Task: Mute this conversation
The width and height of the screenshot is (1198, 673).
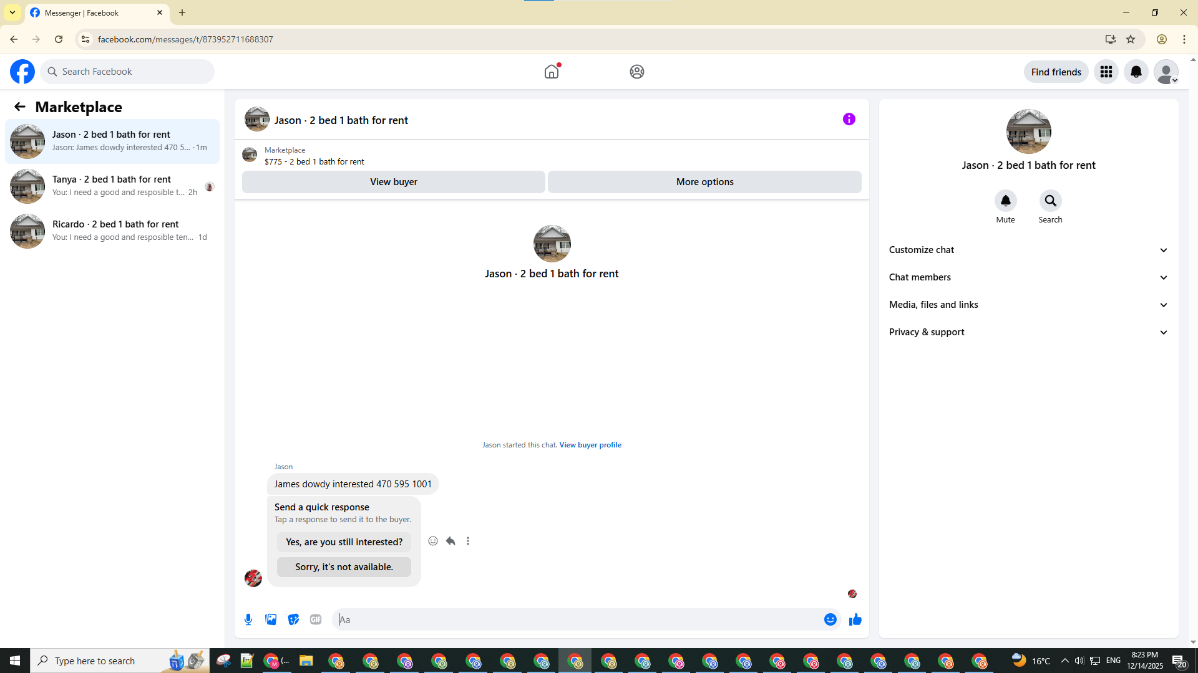Action: click(x=1005, y=201)
